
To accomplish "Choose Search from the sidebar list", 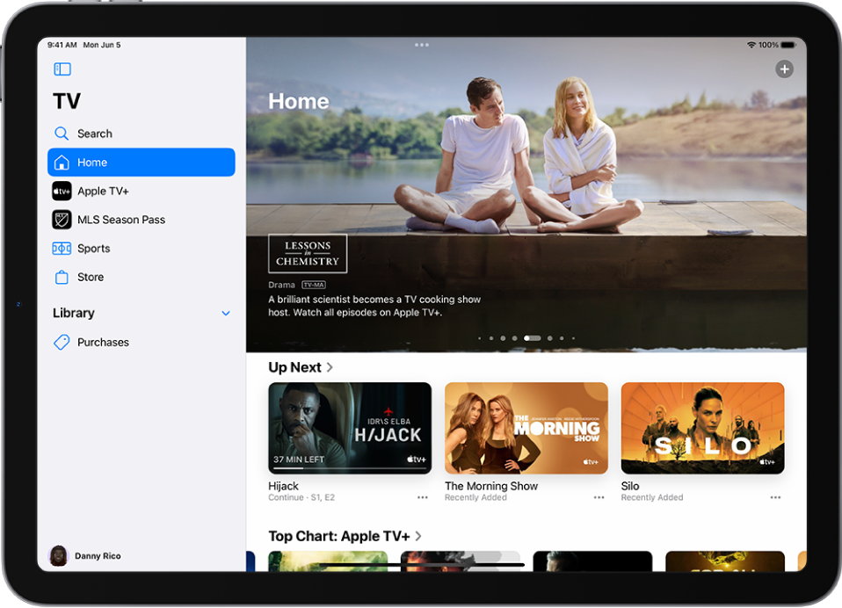I will pyautogui.click(x=94, y=133).
